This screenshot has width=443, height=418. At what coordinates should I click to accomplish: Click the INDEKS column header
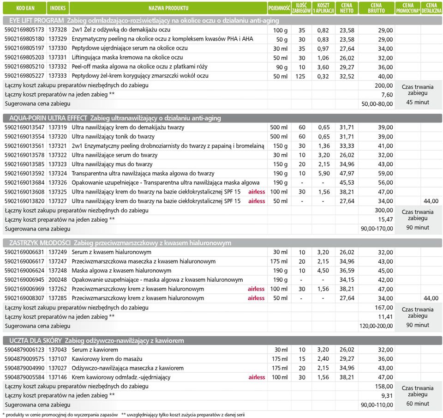58,8
